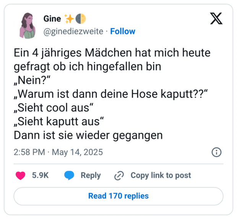Viewport: 237px width, 219px height.
Task: Open the info circle icon beside the timestamp
Action: coord(216,152)
